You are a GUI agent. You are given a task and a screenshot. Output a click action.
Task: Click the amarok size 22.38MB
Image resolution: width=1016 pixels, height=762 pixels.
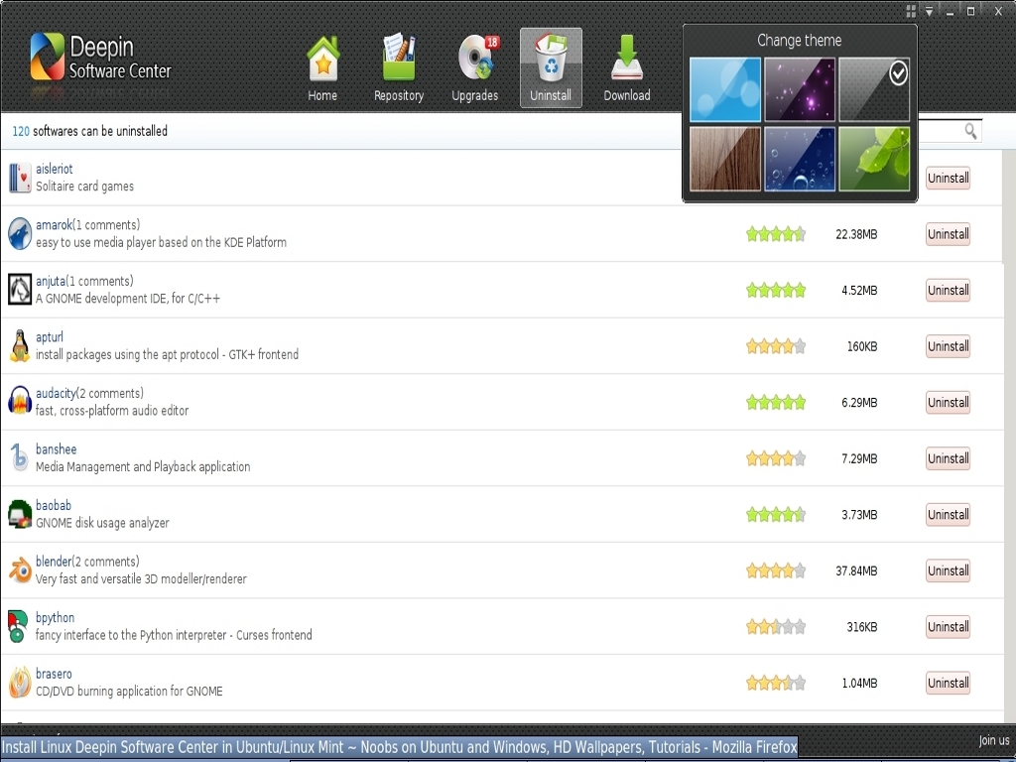[856, 234]
